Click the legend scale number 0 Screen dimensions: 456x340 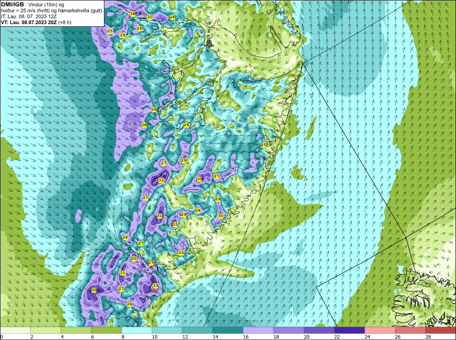(1, 337)
